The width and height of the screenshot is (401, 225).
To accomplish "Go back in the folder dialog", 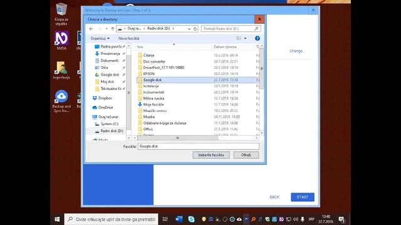I will tap(91, 29).
